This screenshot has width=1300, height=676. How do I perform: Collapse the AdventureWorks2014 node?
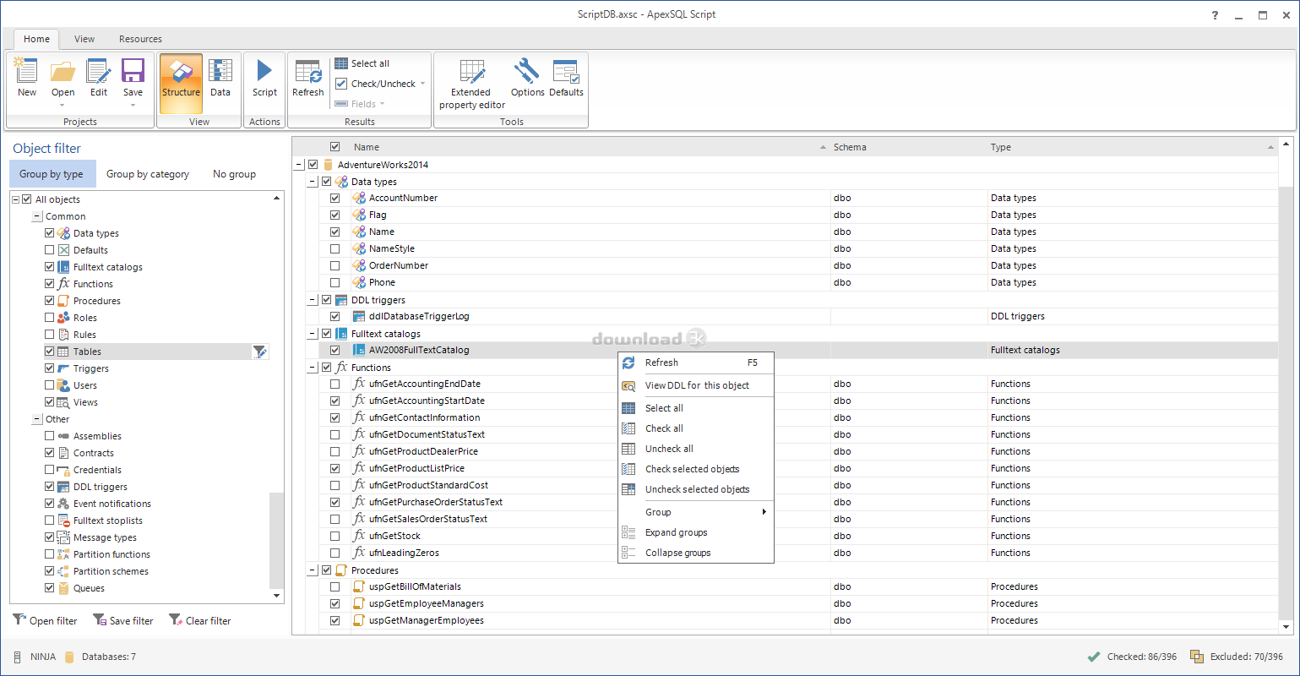tap(299, 165)
